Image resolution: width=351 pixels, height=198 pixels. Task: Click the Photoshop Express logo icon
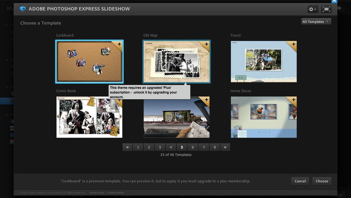tap(22, 9)
